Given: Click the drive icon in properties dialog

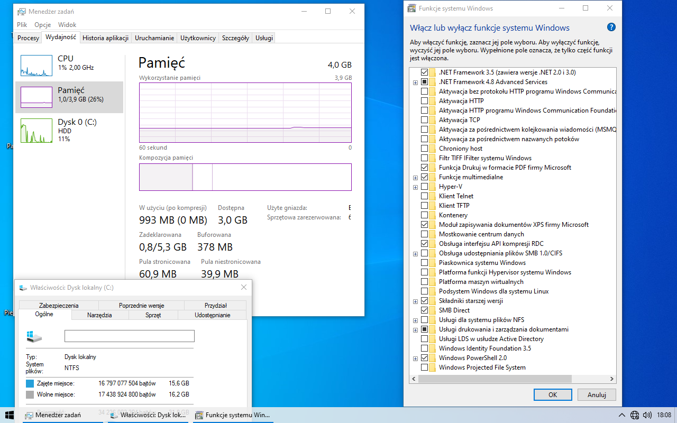Looking at the screenshot, I should click(x=34, y=336).
